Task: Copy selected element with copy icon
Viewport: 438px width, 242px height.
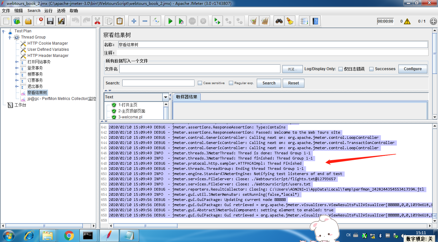Action: [x=108, y=21]
